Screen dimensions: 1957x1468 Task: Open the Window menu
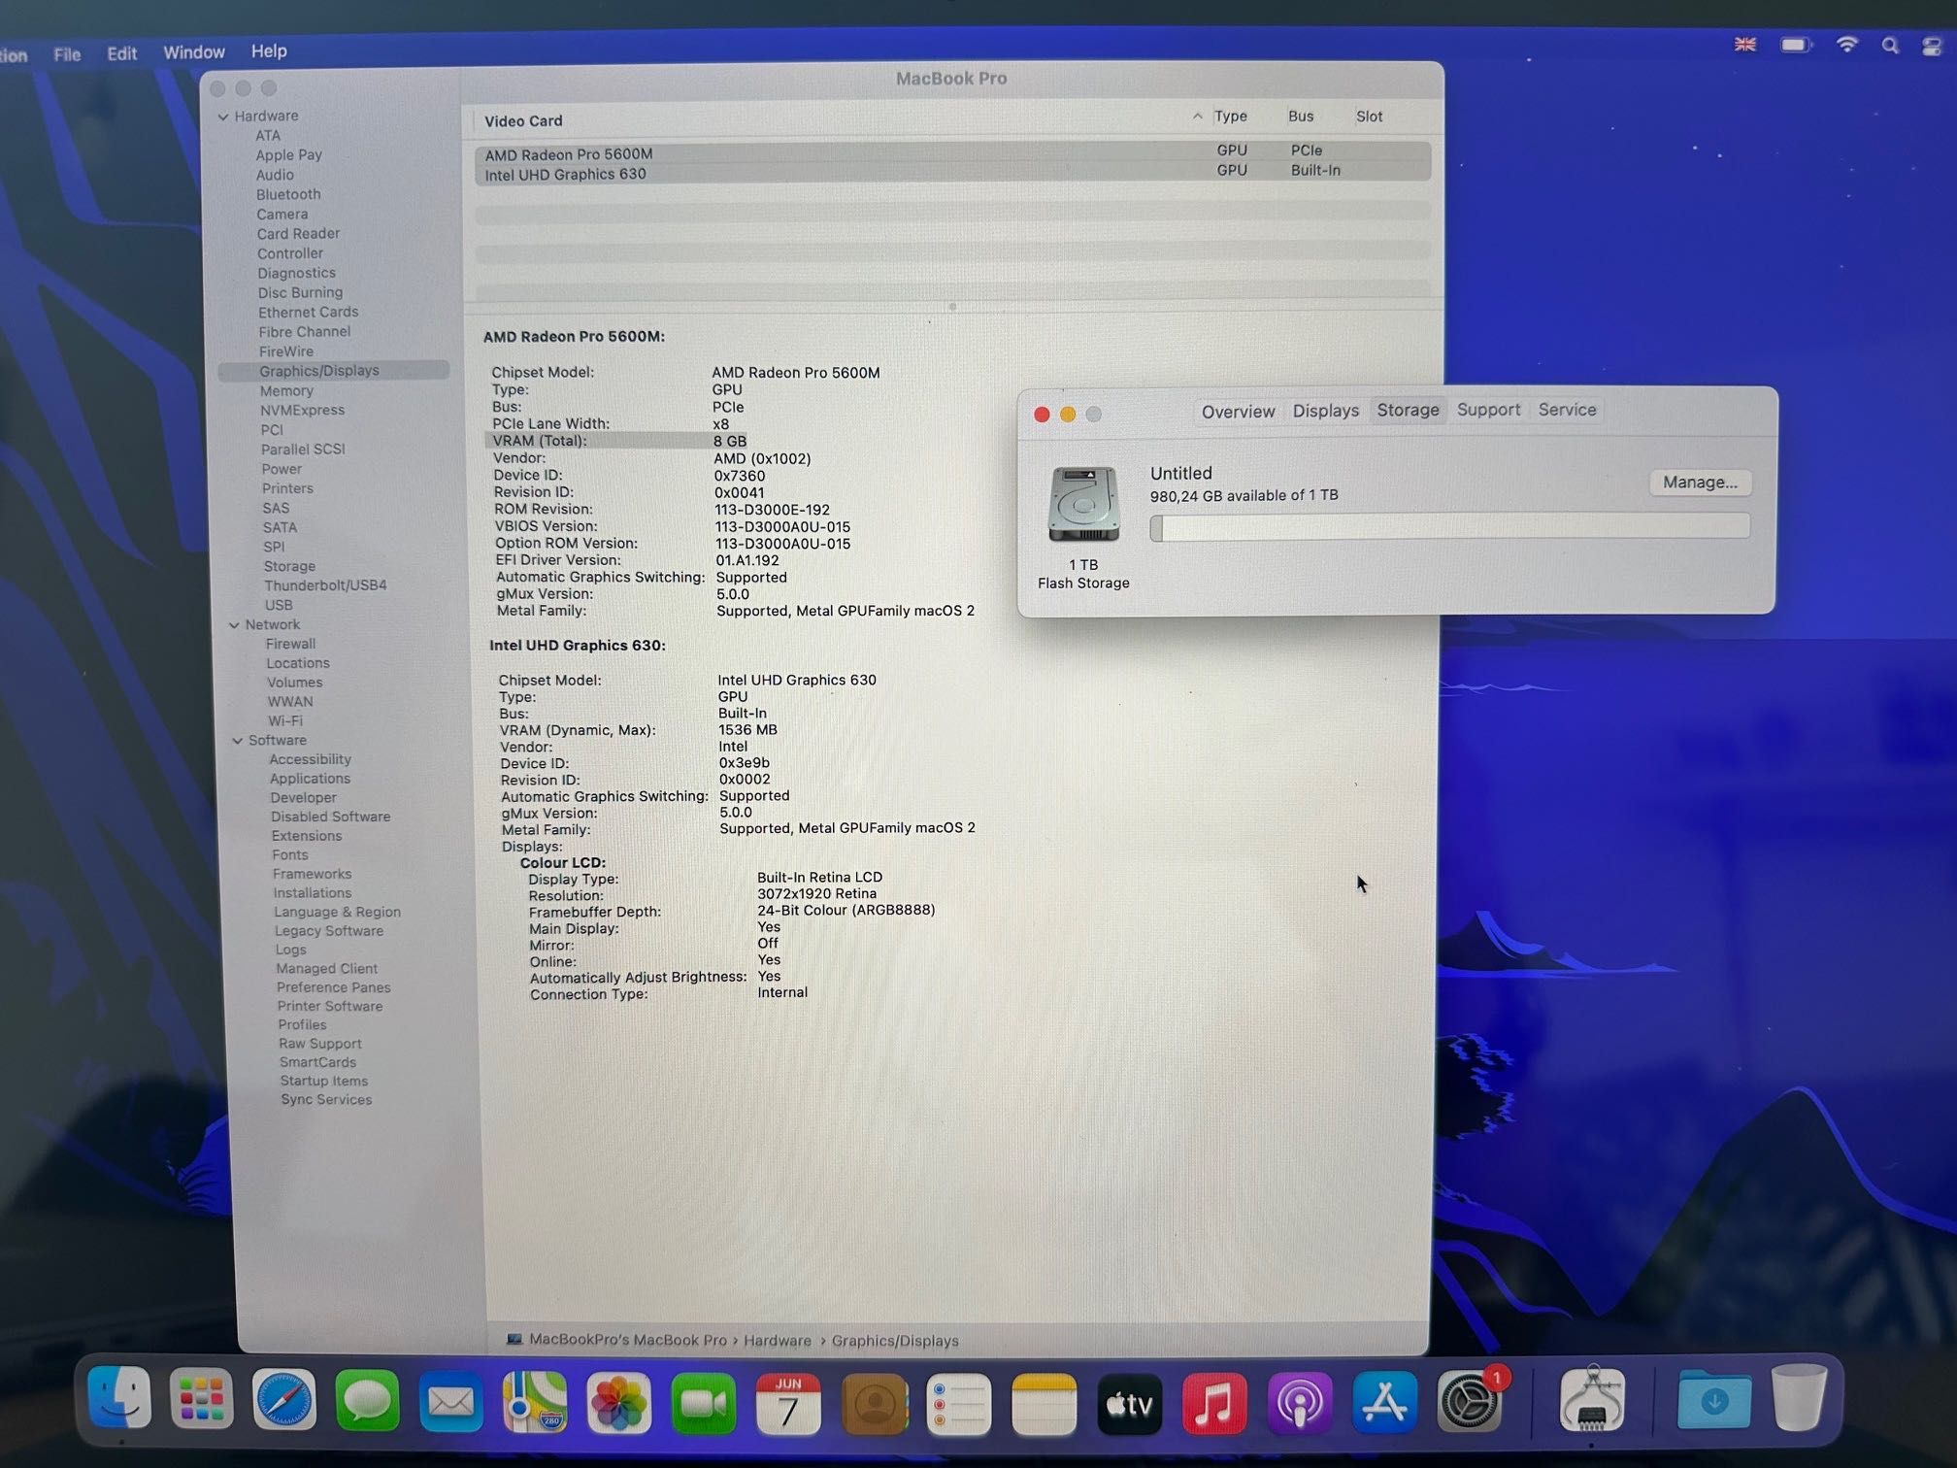click(193, 52)
